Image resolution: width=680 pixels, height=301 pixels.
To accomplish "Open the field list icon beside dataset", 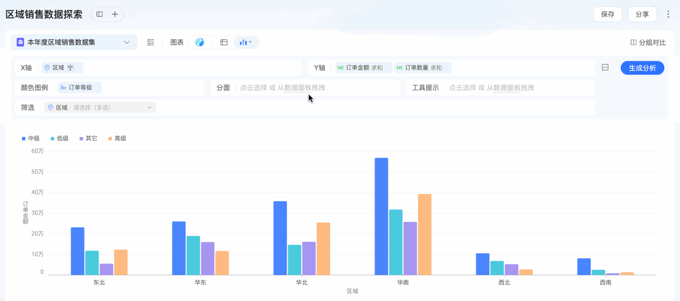I will 151,42.
